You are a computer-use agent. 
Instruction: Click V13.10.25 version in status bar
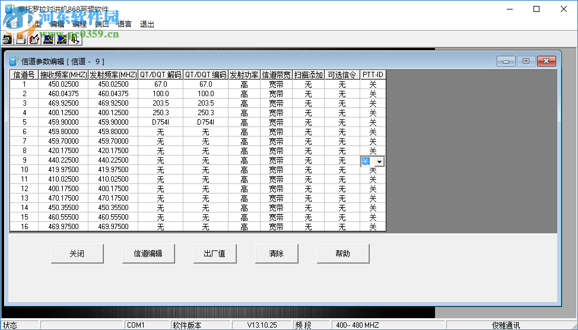[x=262, y=325]
